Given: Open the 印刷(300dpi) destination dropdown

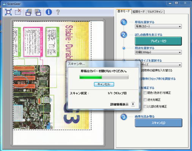Looking at the screenshot, I should click(x=158, y=52).
